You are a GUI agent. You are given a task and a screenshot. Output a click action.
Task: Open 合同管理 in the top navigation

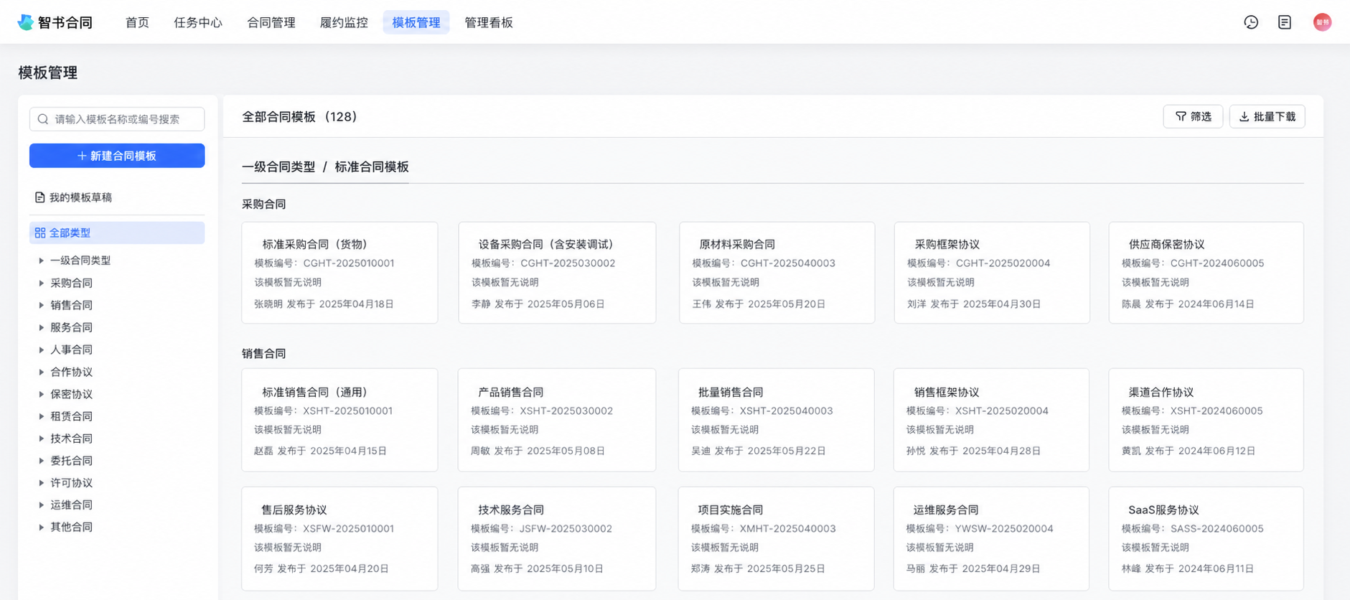coord(271,22)
